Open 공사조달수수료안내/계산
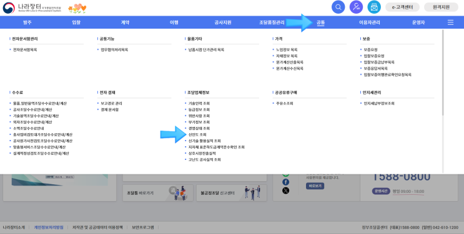The image size is (464, 234). pyautogui.click(x=32, y=110)
